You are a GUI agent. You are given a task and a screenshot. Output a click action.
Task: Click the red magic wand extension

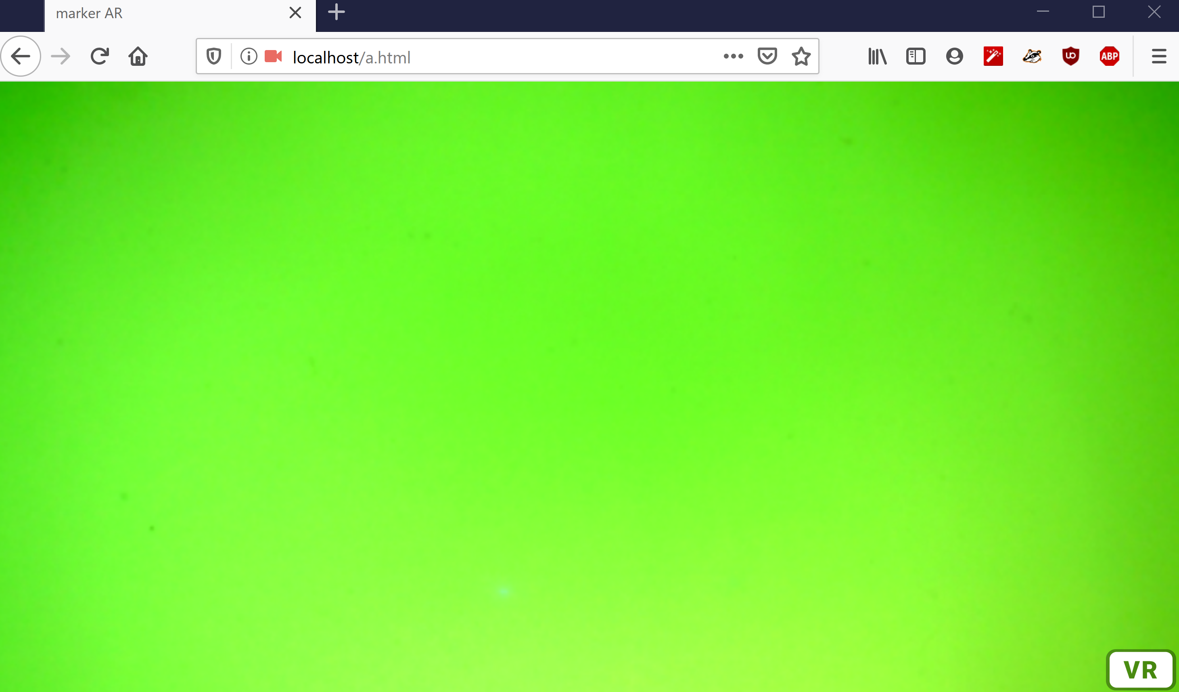pyautogui.click(x=993, y=56)
